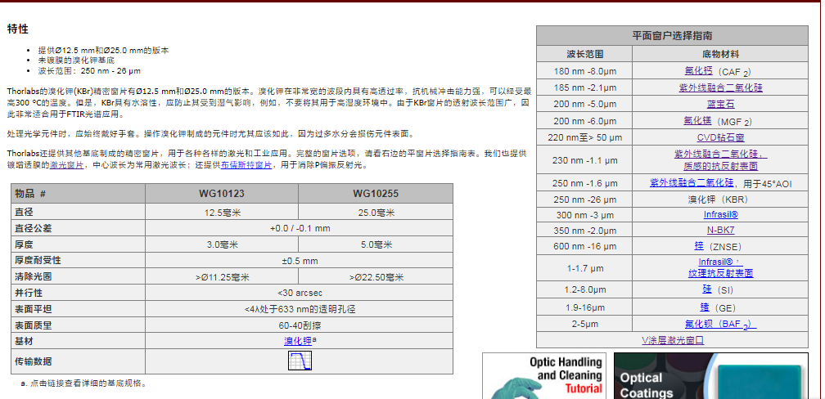
Task: Click the 3.0毫米 thickness cell
Action: point(222,244)
